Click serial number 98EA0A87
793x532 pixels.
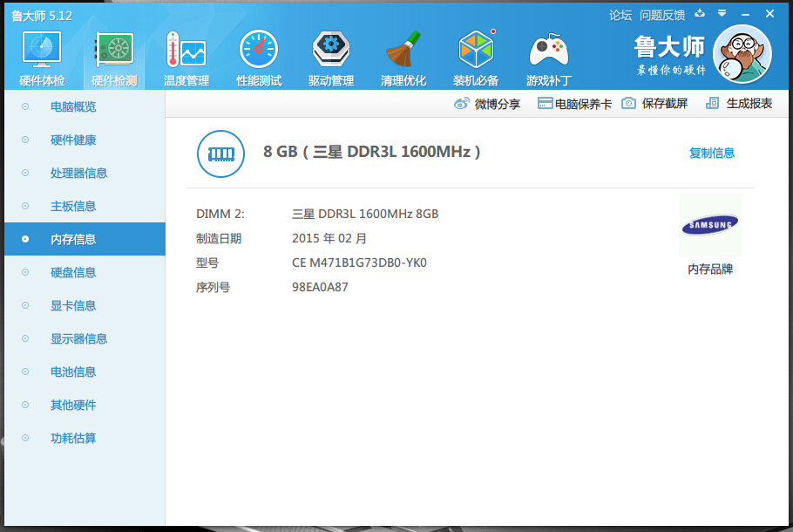(320, 287)
